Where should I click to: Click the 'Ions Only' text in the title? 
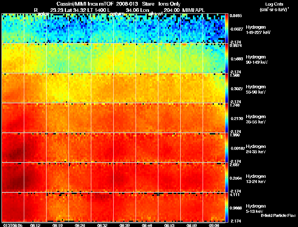click(x=169, y=4)
